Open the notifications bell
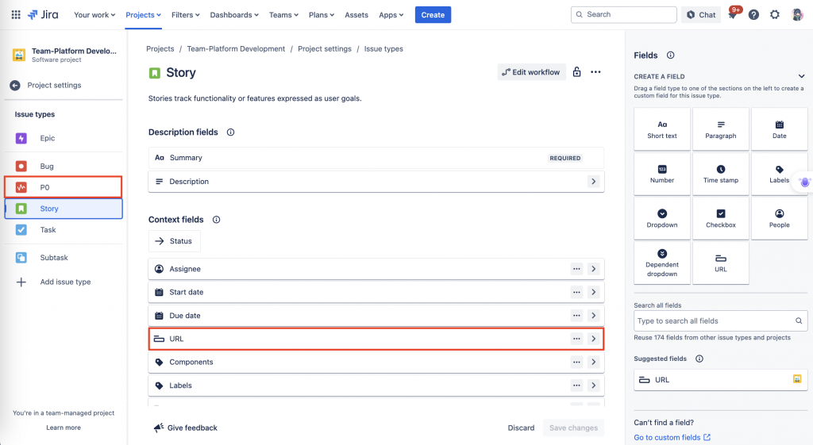The height and width of the screenshot is (445, 813). pyautogui.click(x=733, y=15)
